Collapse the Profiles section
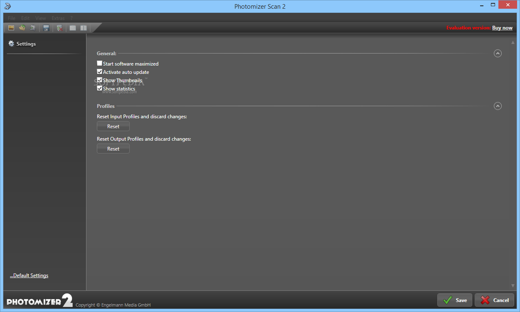The height and width of the screenshot is (312, 520). [x=498, y=106]
